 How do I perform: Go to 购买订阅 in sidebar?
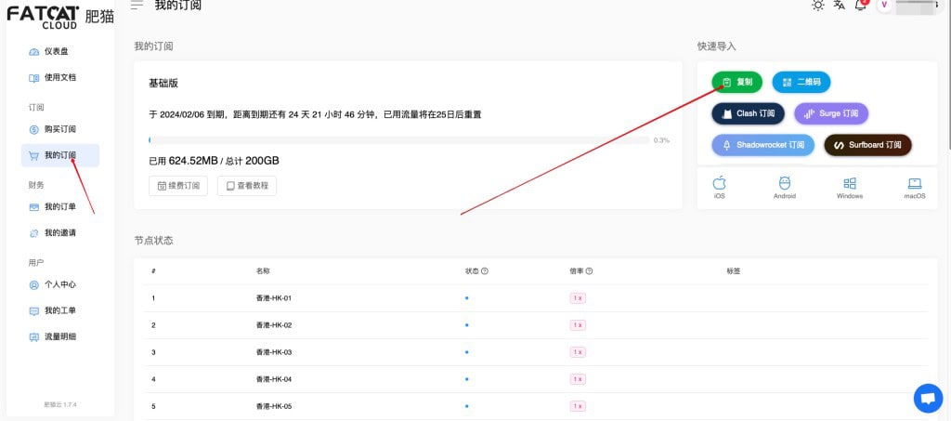tap(53, 129)
